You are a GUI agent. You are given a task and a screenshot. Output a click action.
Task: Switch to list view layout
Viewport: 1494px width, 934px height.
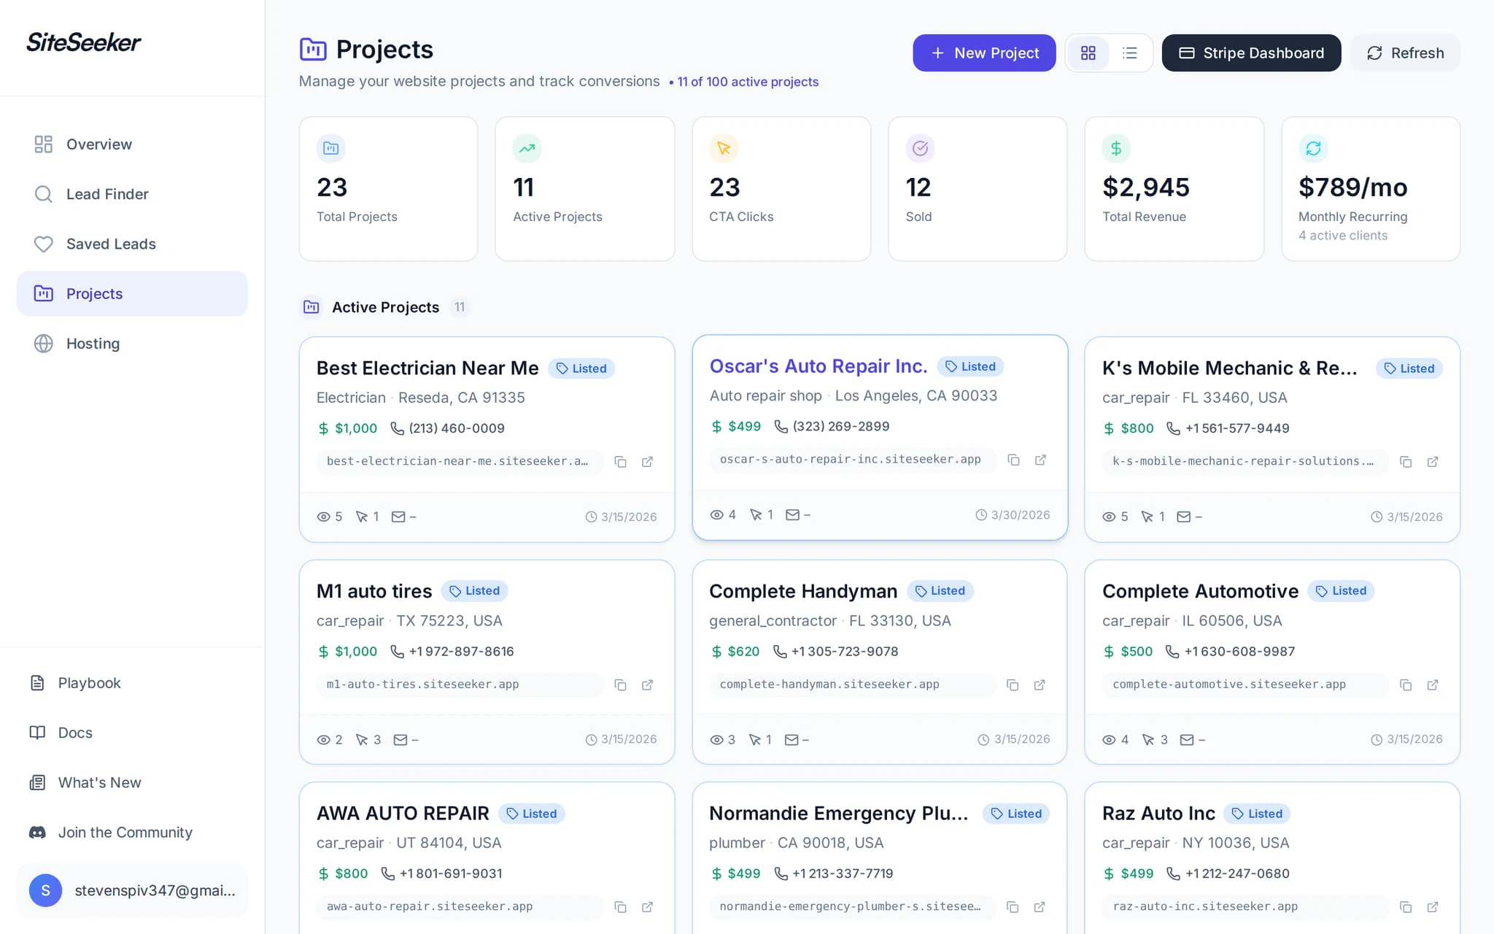(x=1130, y=53)
